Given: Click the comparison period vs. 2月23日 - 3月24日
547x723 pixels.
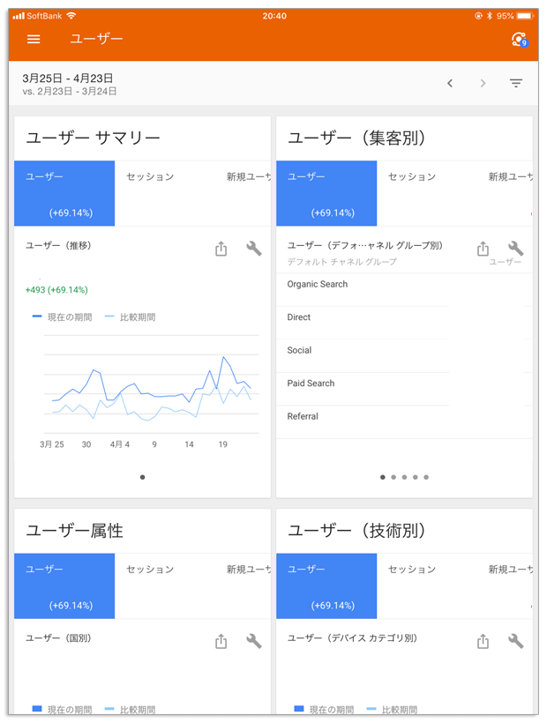Looking at the screenshot, I should 69,92.
